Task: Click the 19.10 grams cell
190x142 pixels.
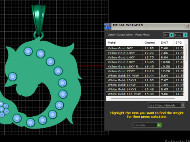Action: [151, 71]
